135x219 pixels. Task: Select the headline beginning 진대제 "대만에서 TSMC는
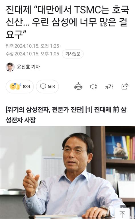pyautogui.click(x=67, y=22)
